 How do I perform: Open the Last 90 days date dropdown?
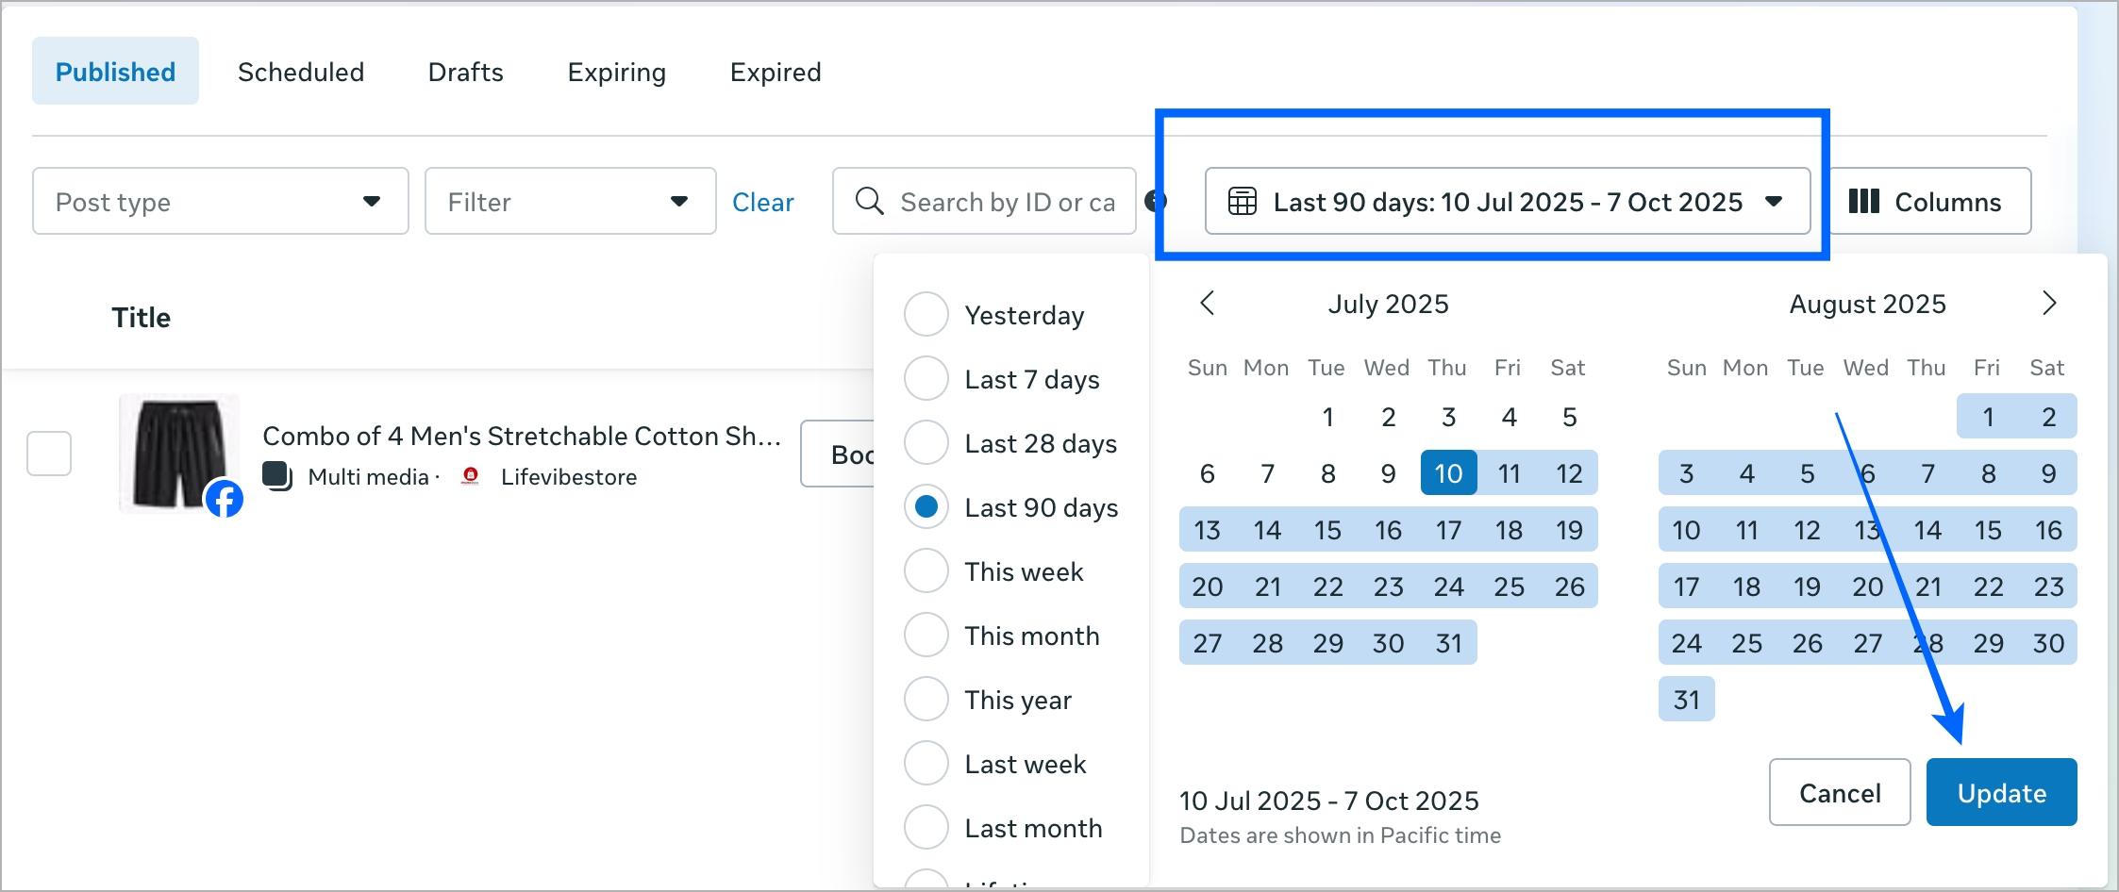point(1507,201)
